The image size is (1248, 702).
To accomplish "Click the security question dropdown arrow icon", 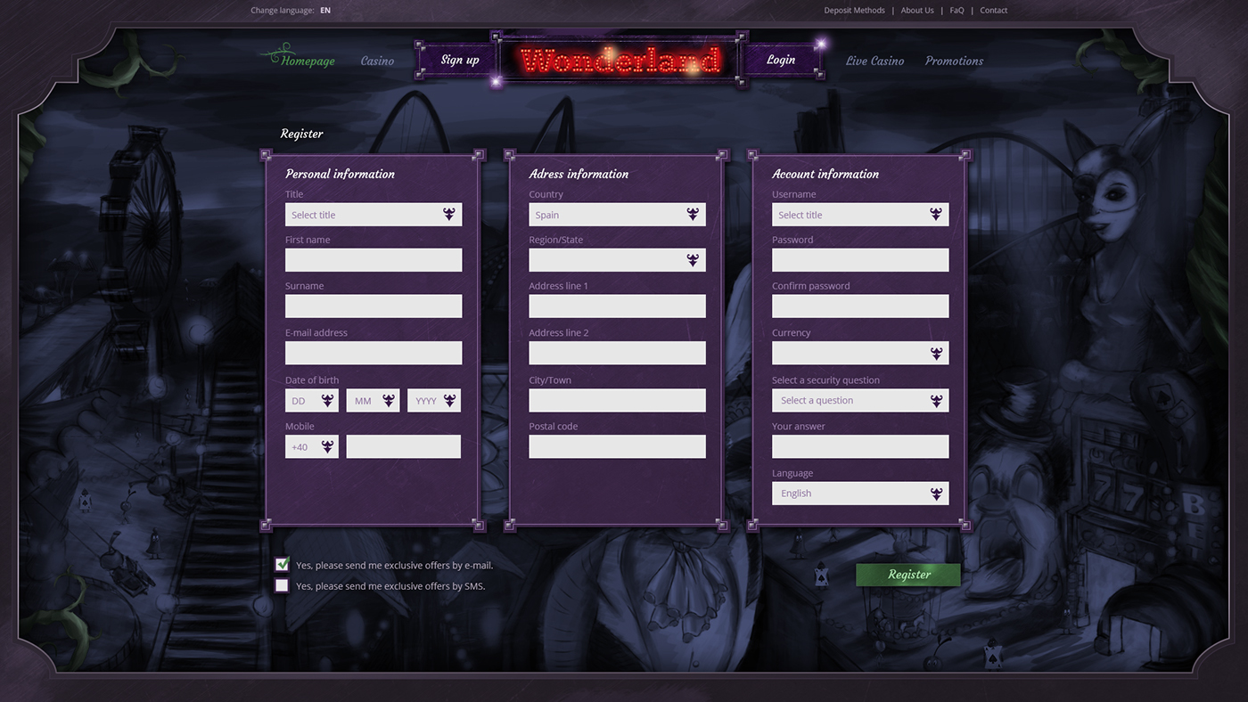I will 936,401.
